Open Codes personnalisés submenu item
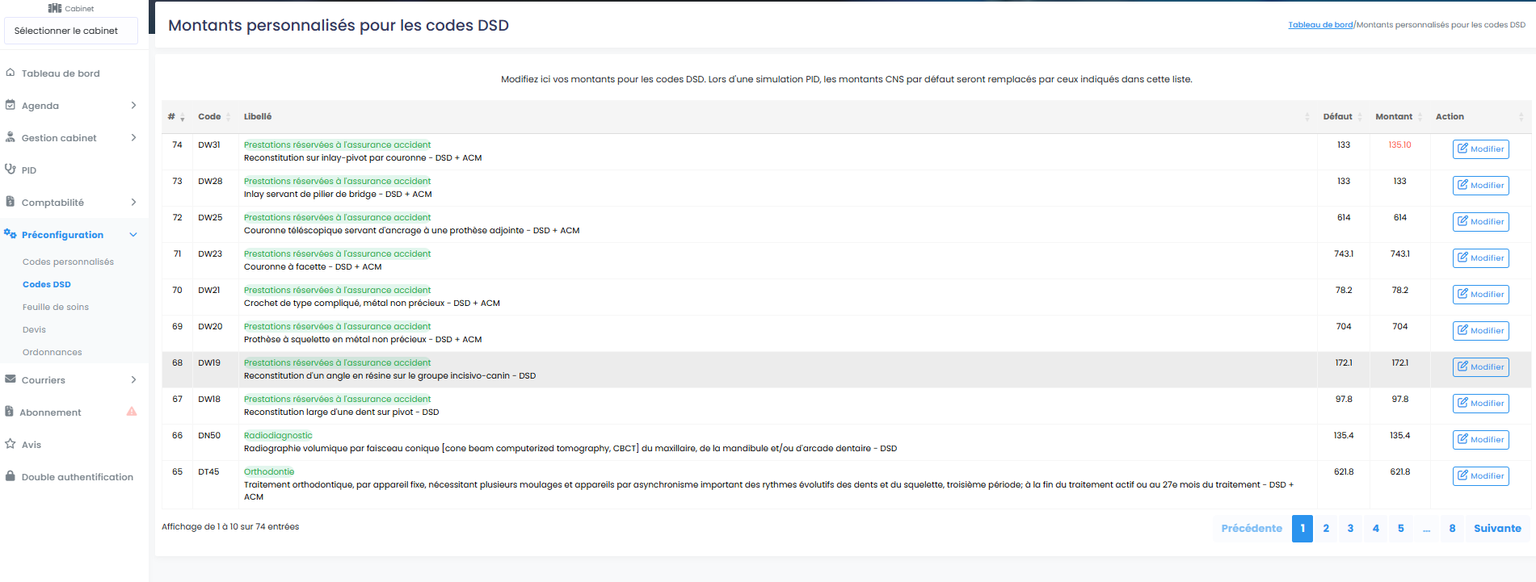Image resolution: width=1536 pixels, height=582 pixels. (x=68, y=262)
